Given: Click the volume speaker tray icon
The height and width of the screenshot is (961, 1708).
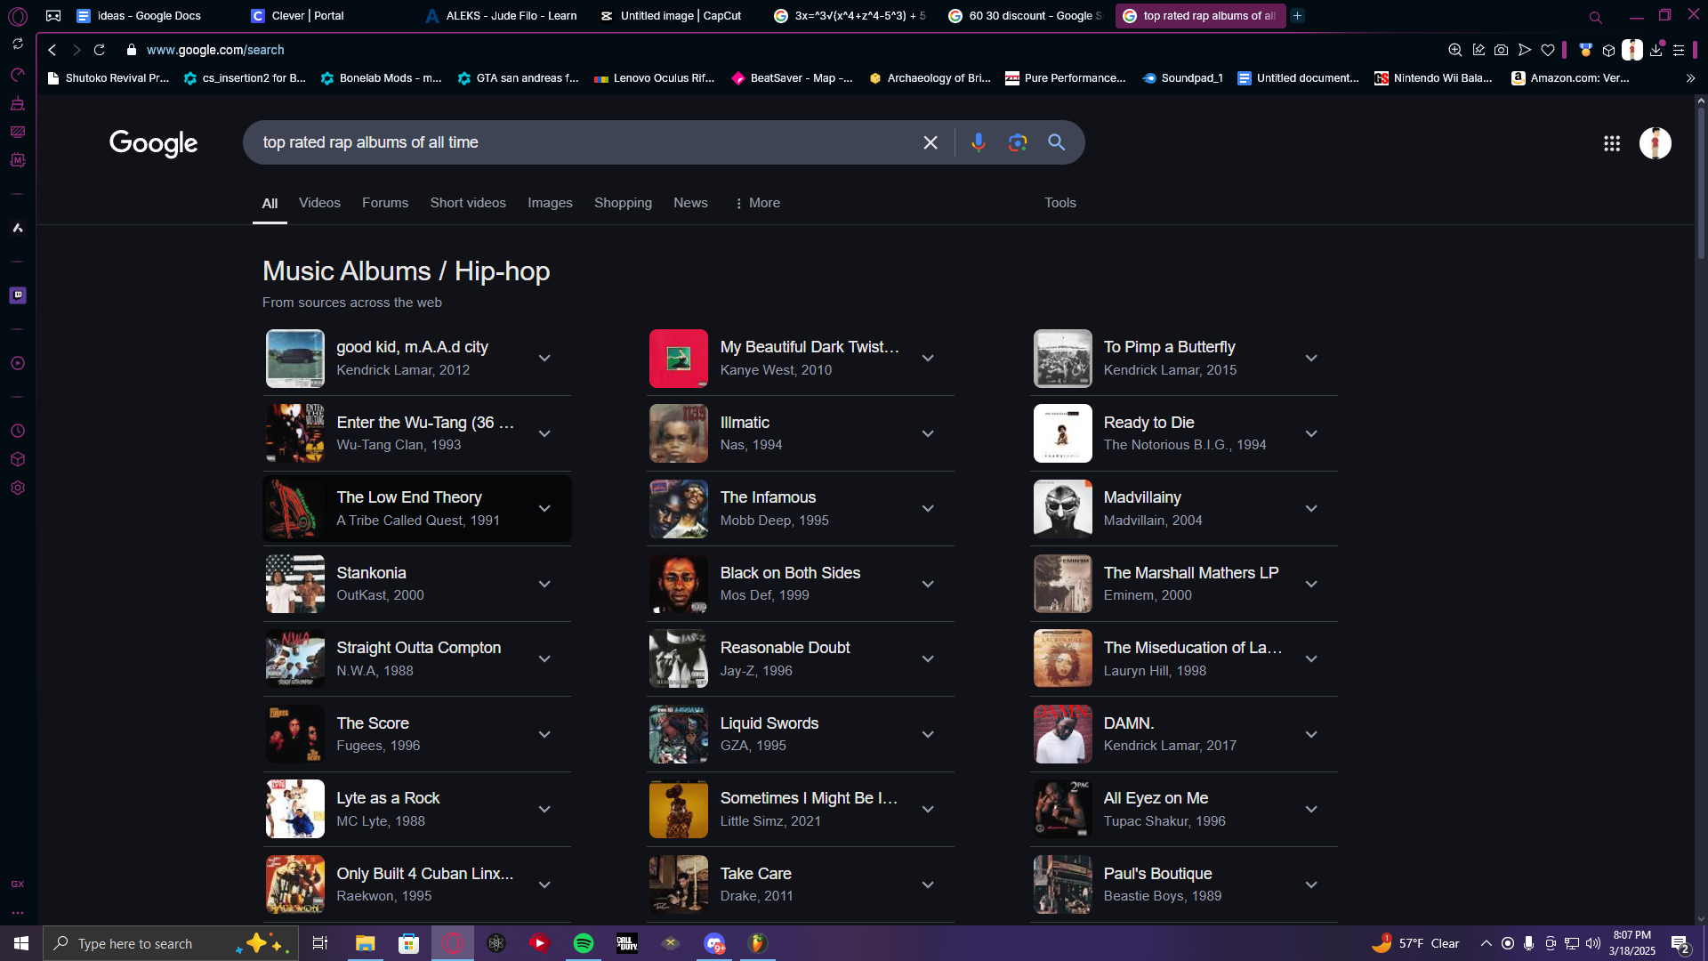Looking at the screenshot, I should click(1593, 943).
